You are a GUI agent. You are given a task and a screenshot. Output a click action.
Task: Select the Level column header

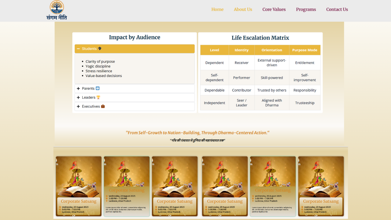point(214,50)
